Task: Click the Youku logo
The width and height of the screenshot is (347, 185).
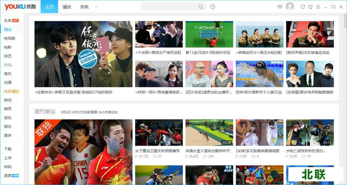Action: 20,7
